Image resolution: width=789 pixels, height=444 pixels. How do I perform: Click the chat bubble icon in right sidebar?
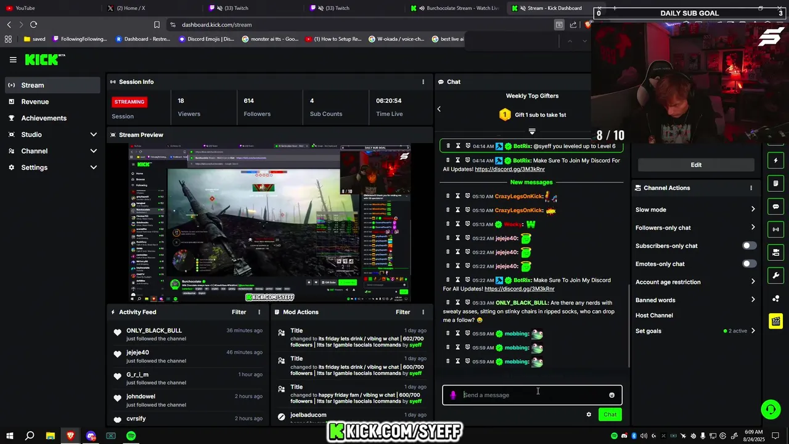776,207
